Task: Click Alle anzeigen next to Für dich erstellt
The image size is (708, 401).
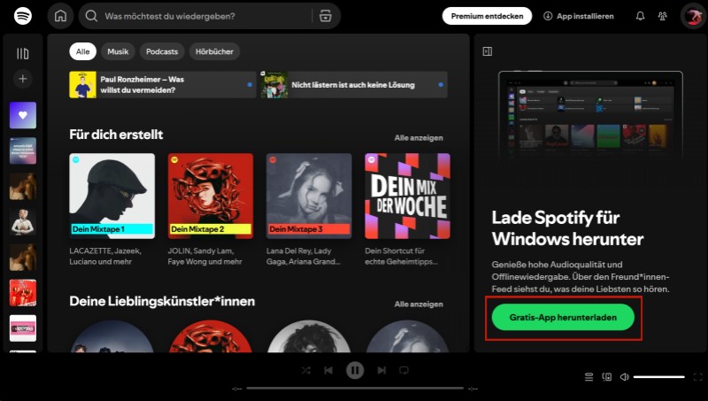Action: [x=419, y=138]
